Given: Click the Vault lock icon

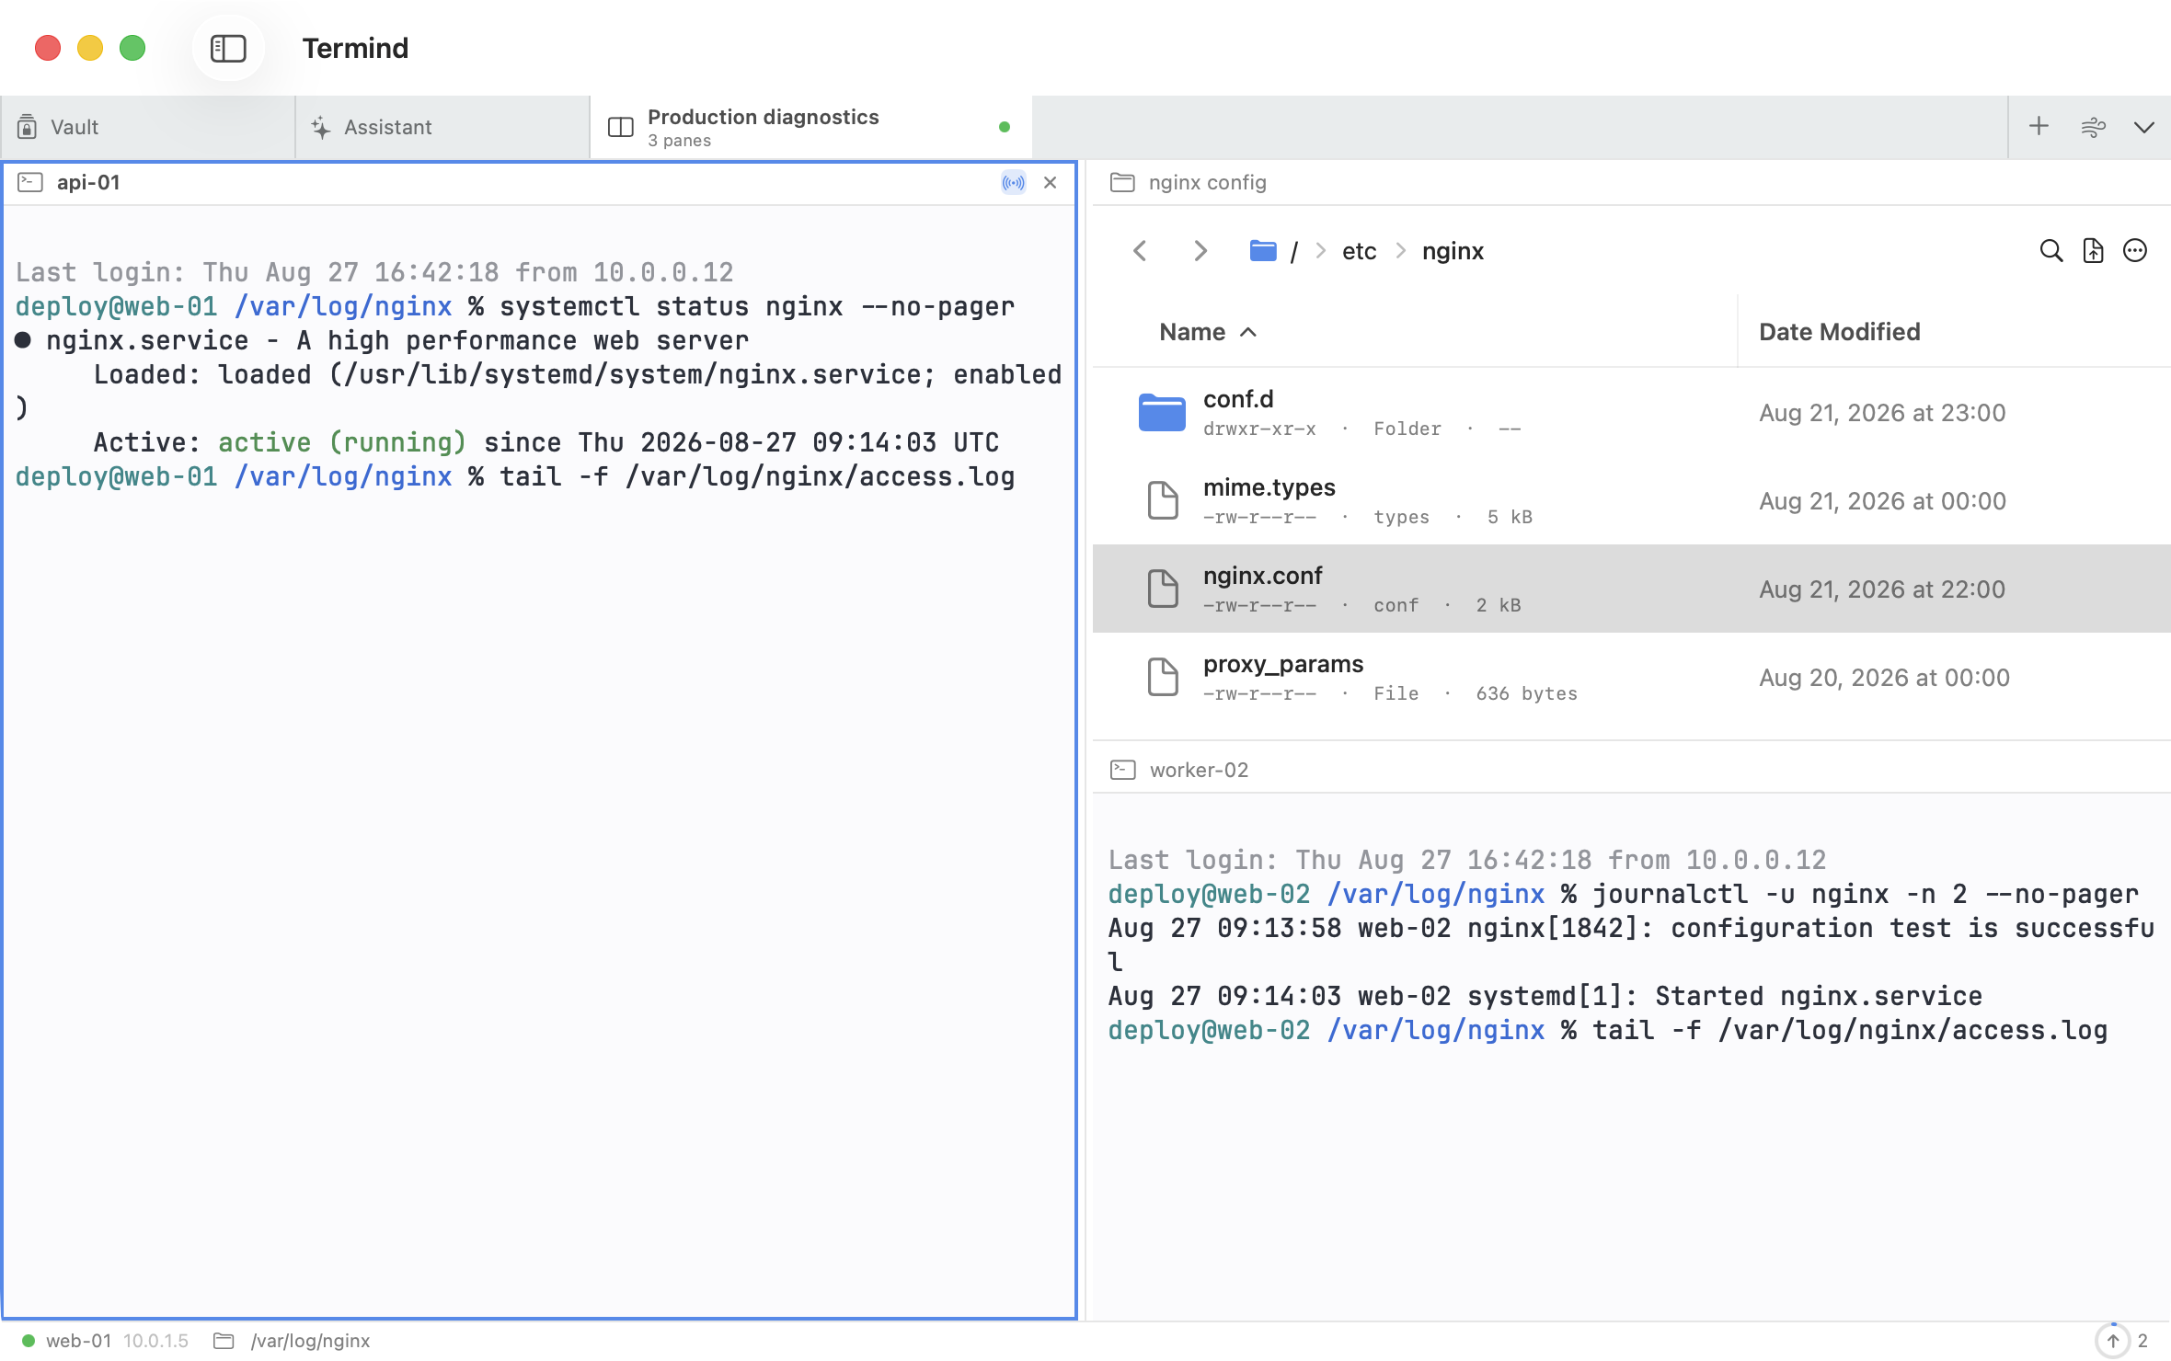Looking at the screenshot, I should 28,127.
